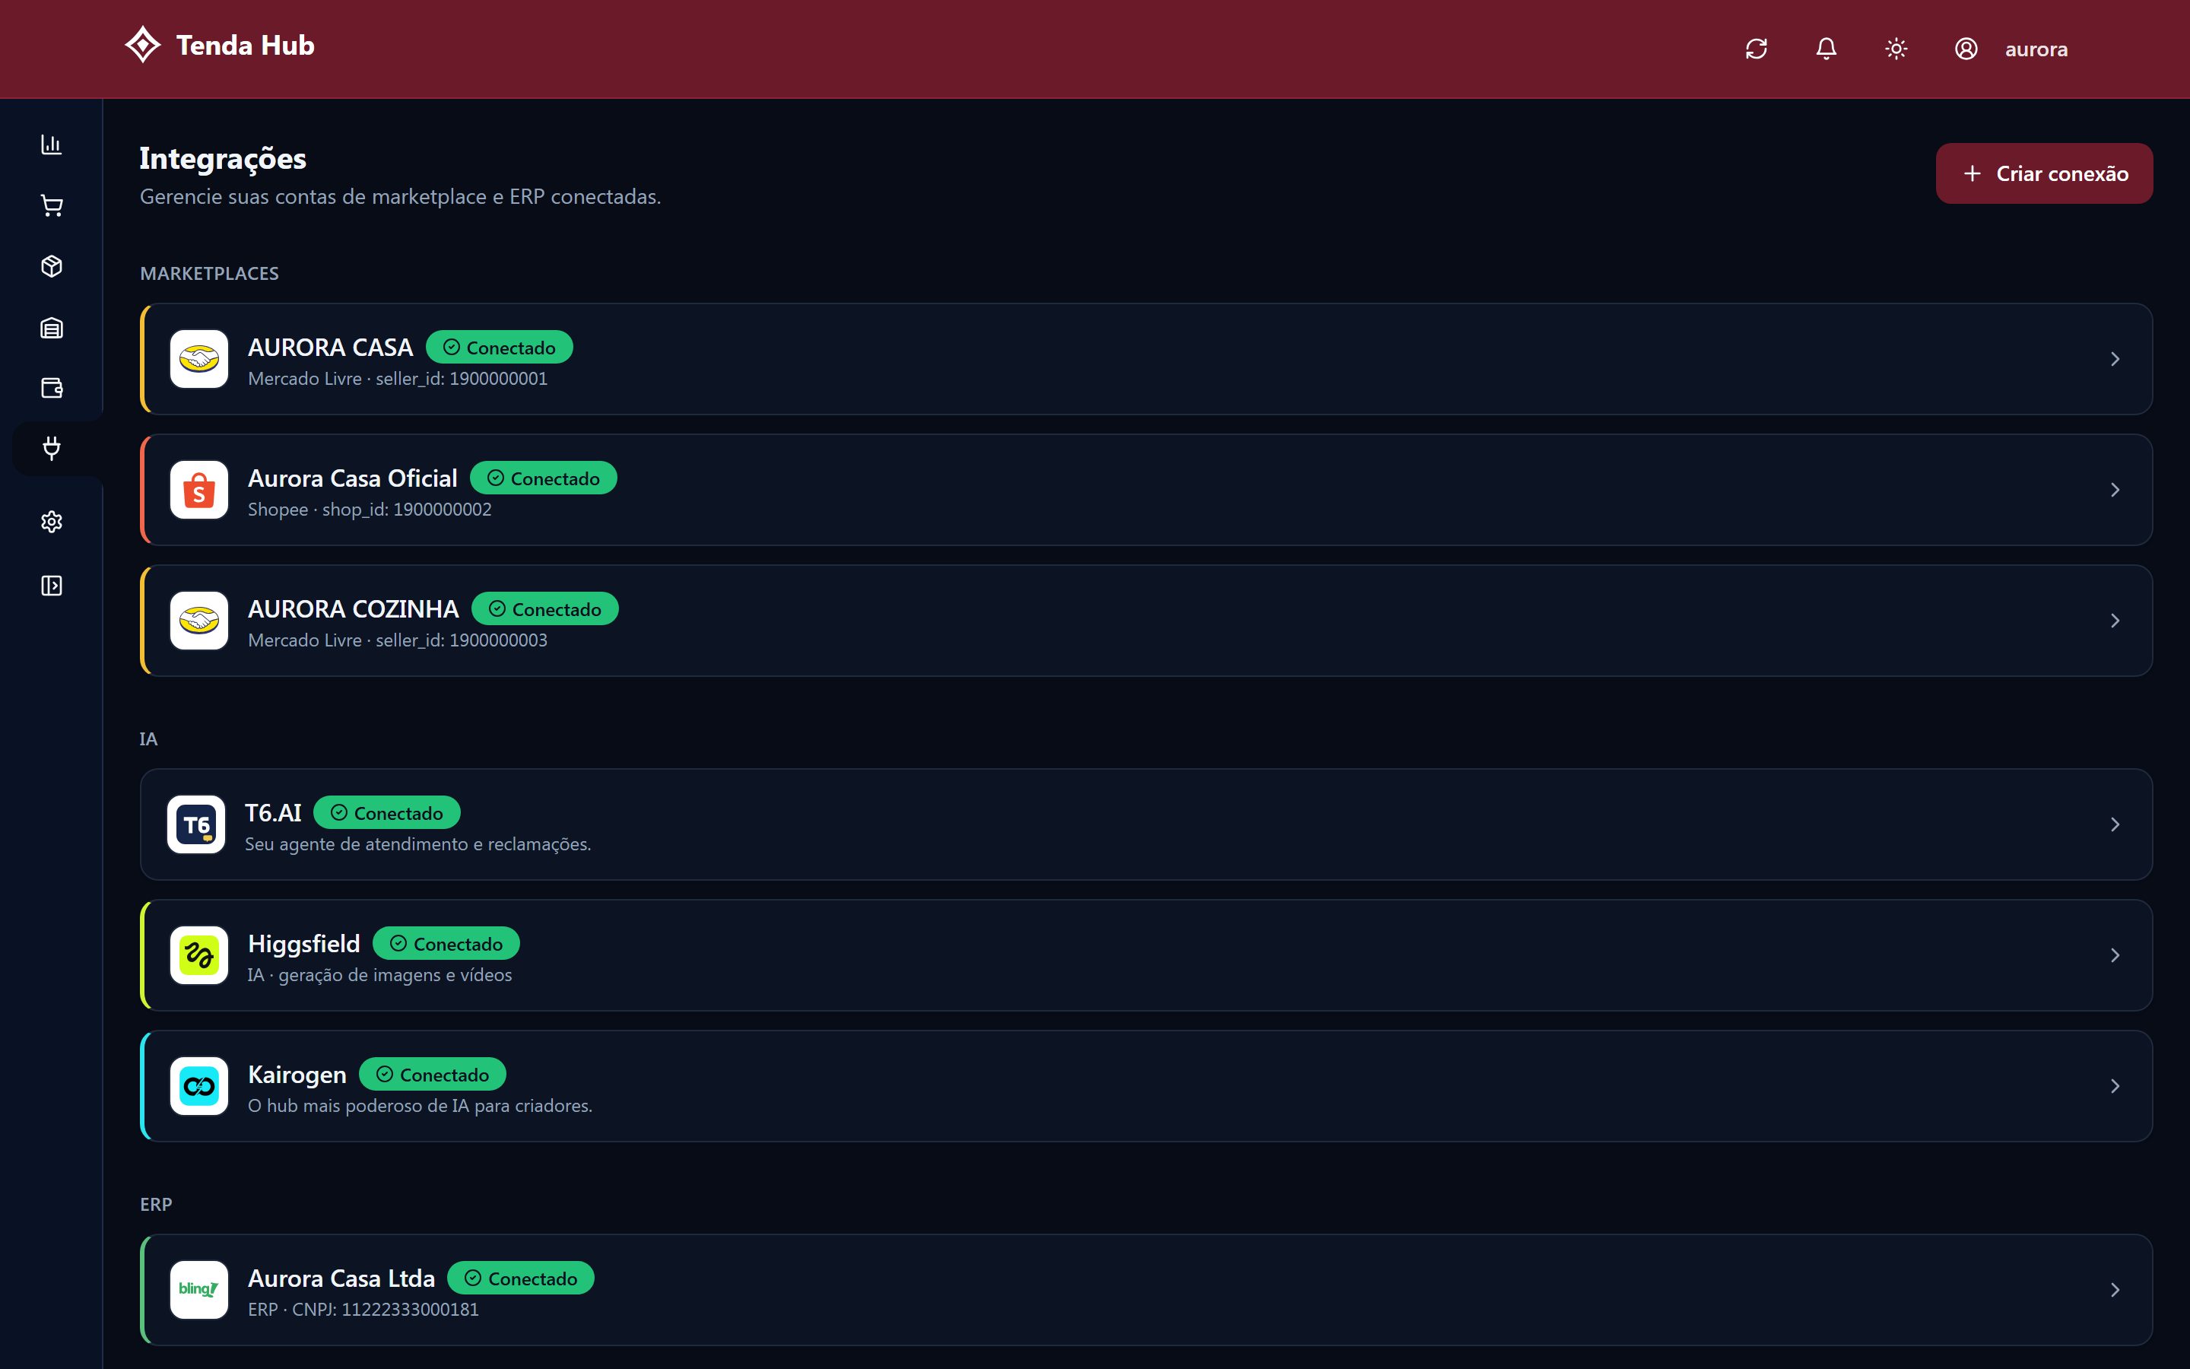
Task: Click the Kairogen logo icon
Action: pyautogui.click(x=199, y=1087)
